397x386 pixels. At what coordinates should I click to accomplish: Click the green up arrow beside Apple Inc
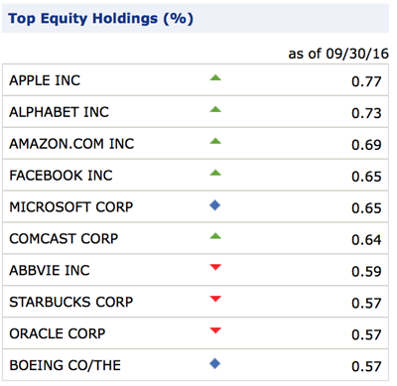click(x=215, y=78)
